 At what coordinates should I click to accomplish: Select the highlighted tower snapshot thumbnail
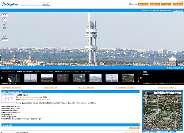(x=30, y=78)
